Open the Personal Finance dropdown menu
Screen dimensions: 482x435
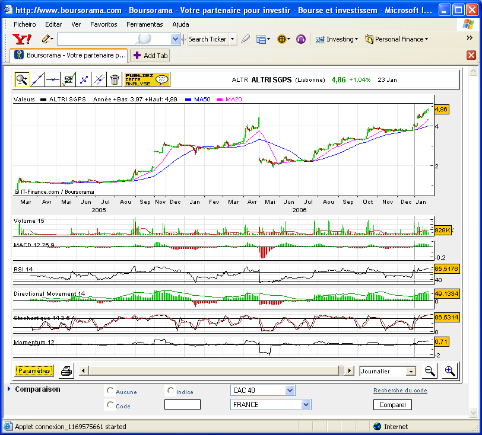pyautogui.click(x=397, y=39)
